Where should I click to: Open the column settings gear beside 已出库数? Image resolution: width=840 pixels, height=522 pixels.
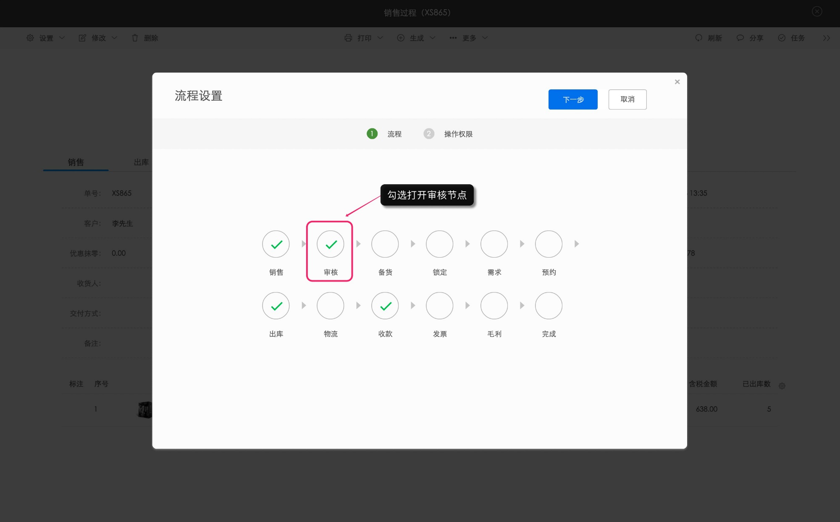click(782, 385)
